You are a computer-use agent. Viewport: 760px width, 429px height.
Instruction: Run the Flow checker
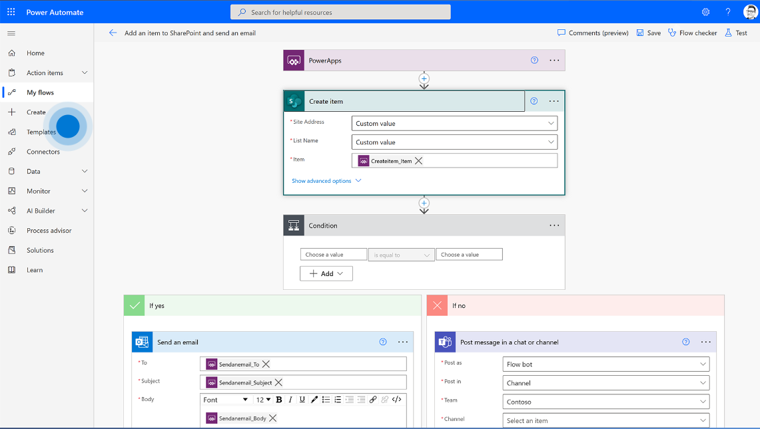click(x=693, y=33)
